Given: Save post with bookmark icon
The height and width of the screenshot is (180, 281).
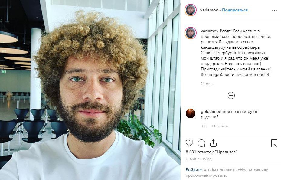Looking at the screenshot, I should [x=274, y=143].
